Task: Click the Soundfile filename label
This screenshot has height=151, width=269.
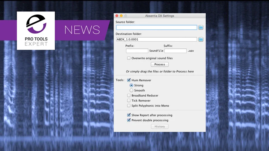Action: (x=156, y=51)
